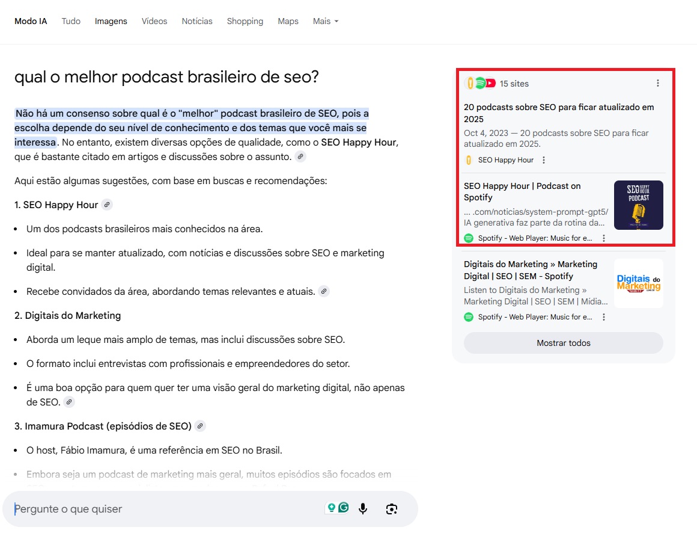The height and width of the screenshot is (533, 697).
Task: Click the Mostrar todos button
Action: 563,344
